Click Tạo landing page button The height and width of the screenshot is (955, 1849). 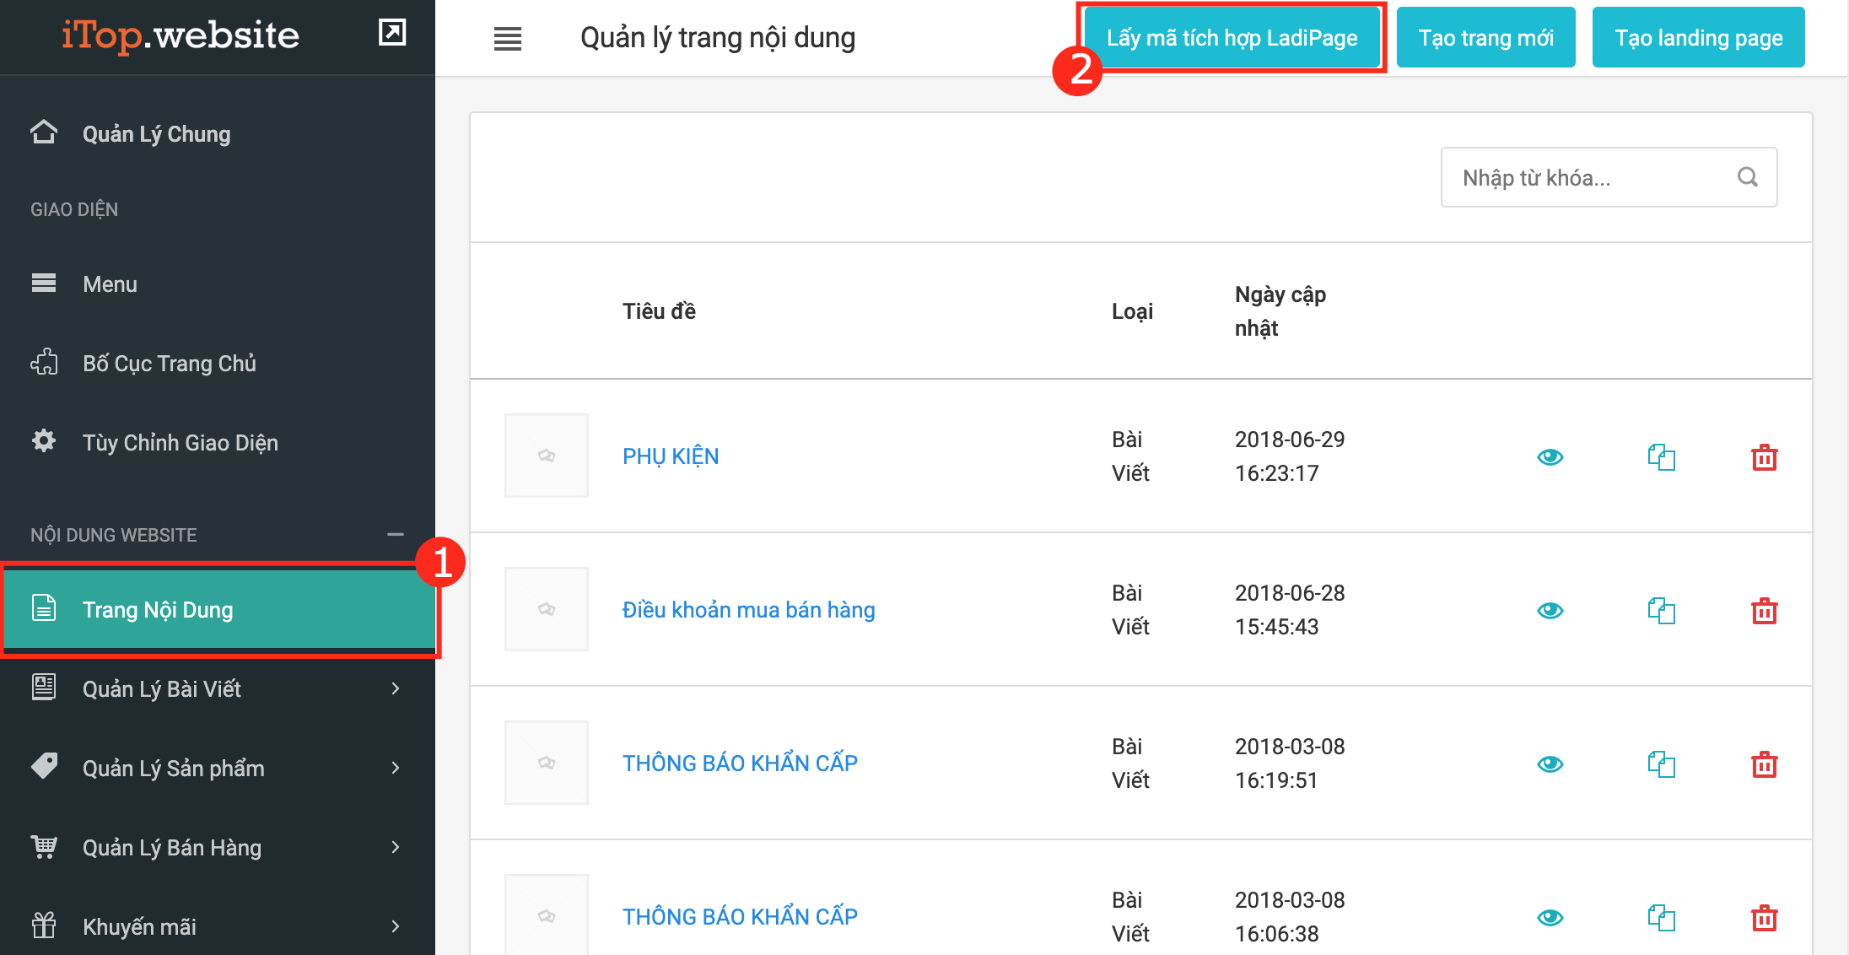click(x=1698, y=38)
